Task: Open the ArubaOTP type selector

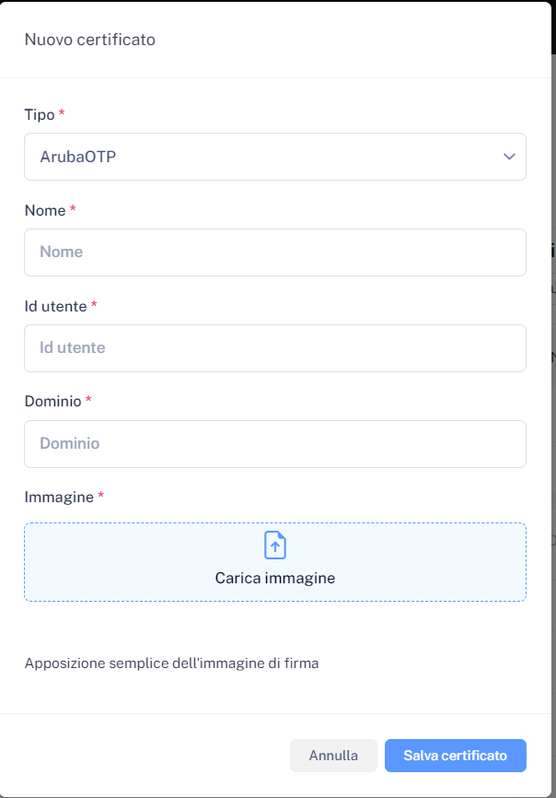Action: coord(258,157)
